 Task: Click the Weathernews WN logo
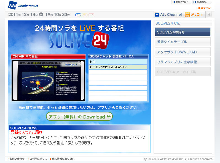click(x=23, y=5)
